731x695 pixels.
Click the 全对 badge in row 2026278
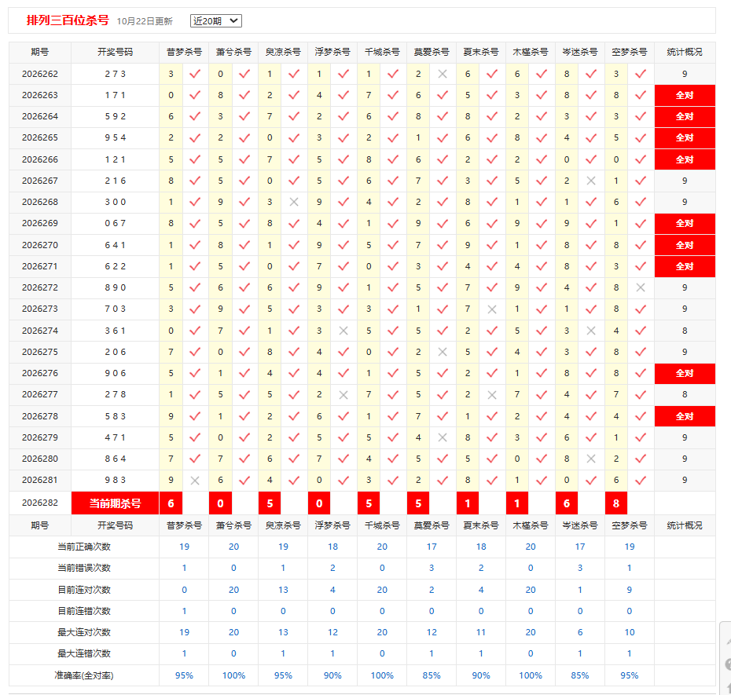[685, 416]
